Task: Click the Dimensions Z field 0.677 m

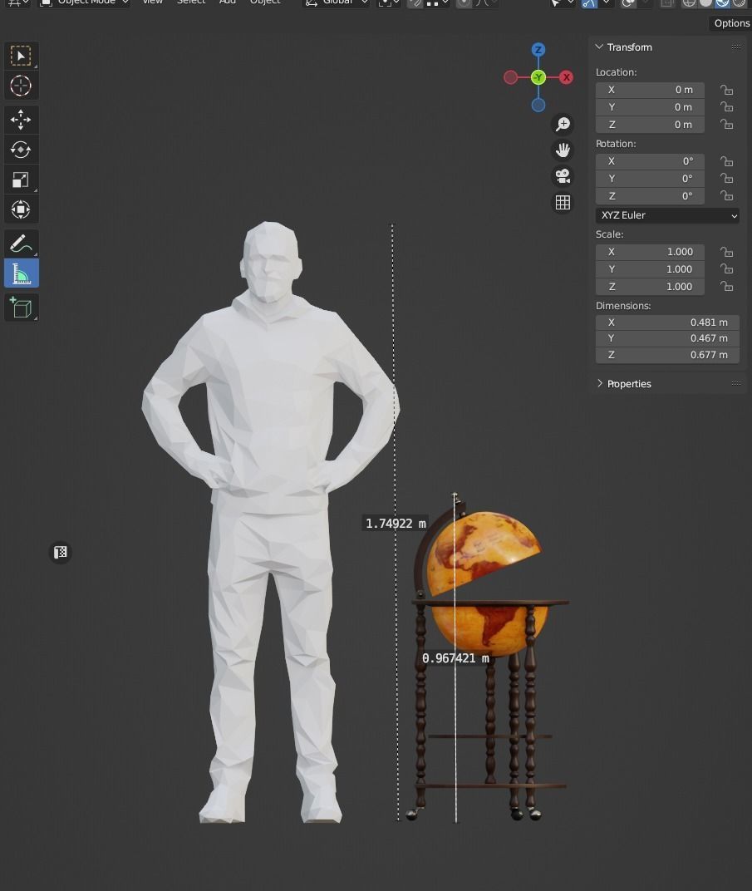Action: [667, 355]
